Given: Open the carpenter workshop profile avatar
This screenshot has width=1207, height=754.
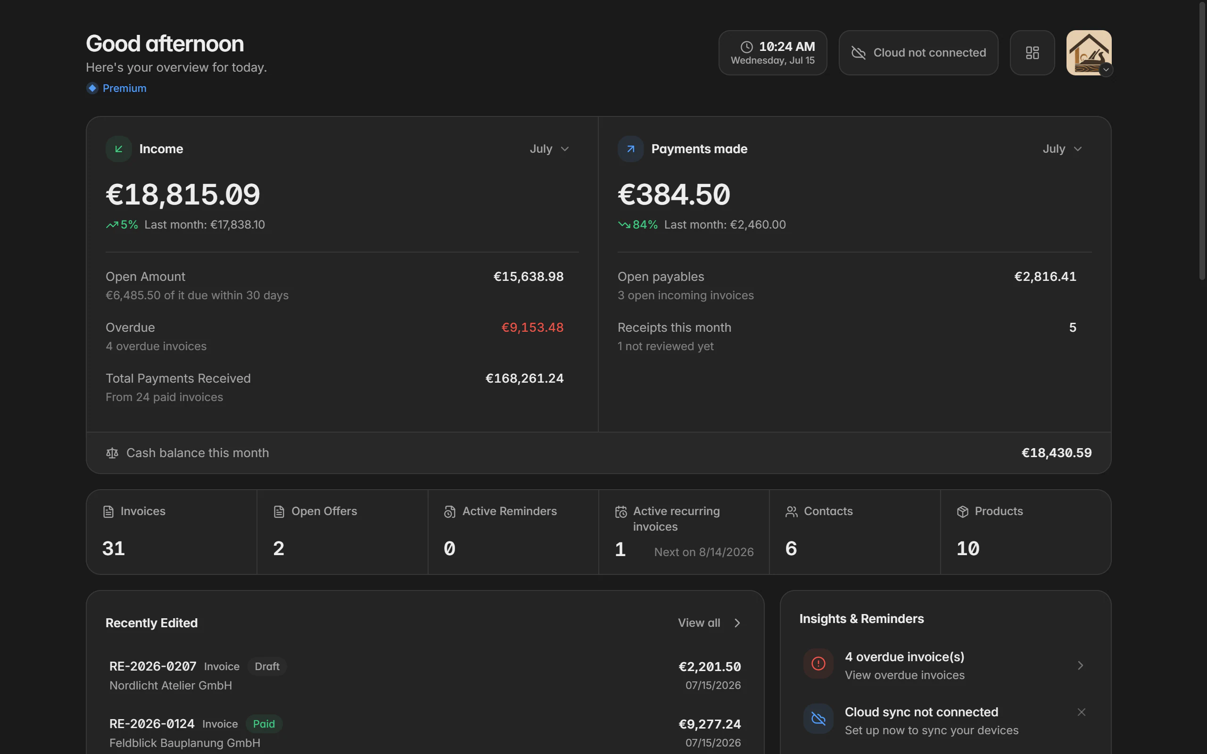Looking at the screenshot, I should point(1089,53).
